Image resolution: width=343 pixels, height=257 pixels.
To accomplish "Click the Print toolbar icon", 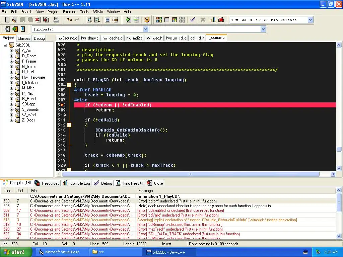I will coord(56,20).
